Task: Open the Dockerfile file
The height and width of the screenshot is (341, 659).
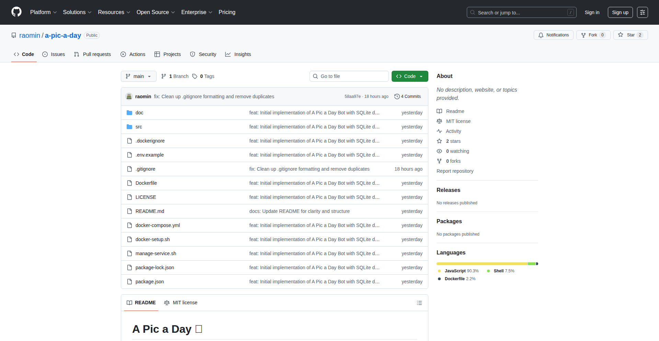Action: pos(146,183)
